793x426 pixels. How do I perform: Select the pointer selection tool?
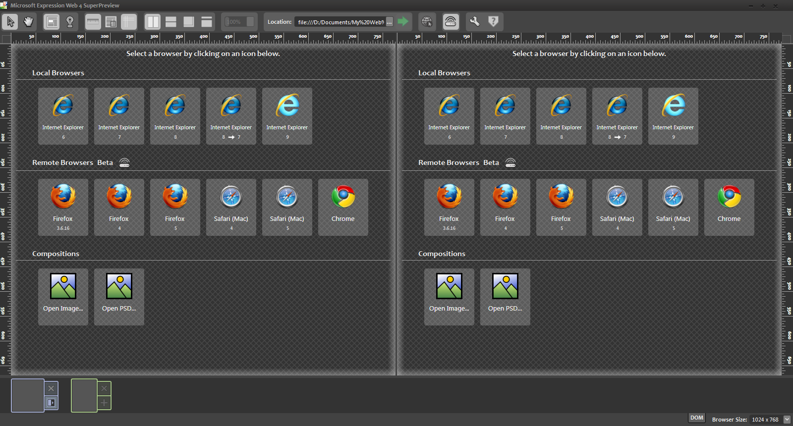pos(10,22)
